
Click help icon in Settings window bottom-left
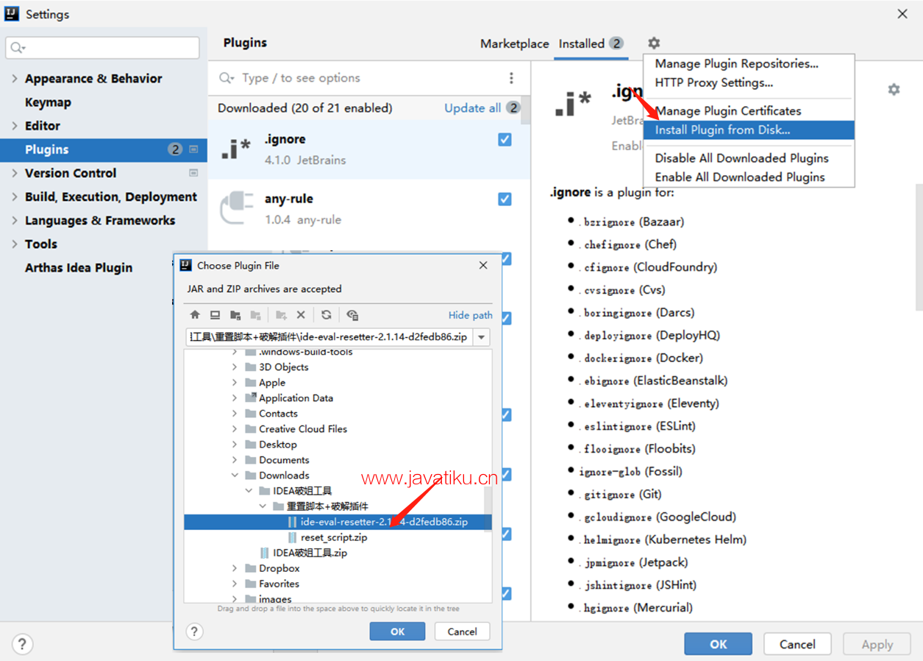pos(22,644)
